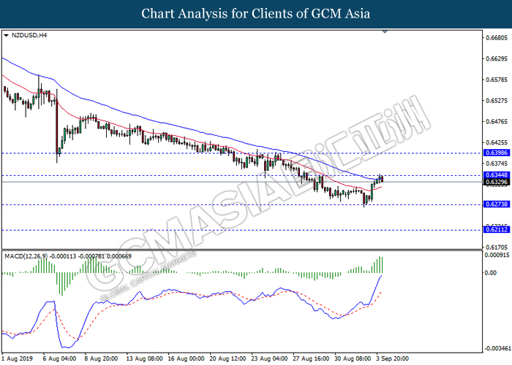The image size is (512, 365).
Task: Click the 16 Aug 00:00 time label
Action: [x=186, y=359]
